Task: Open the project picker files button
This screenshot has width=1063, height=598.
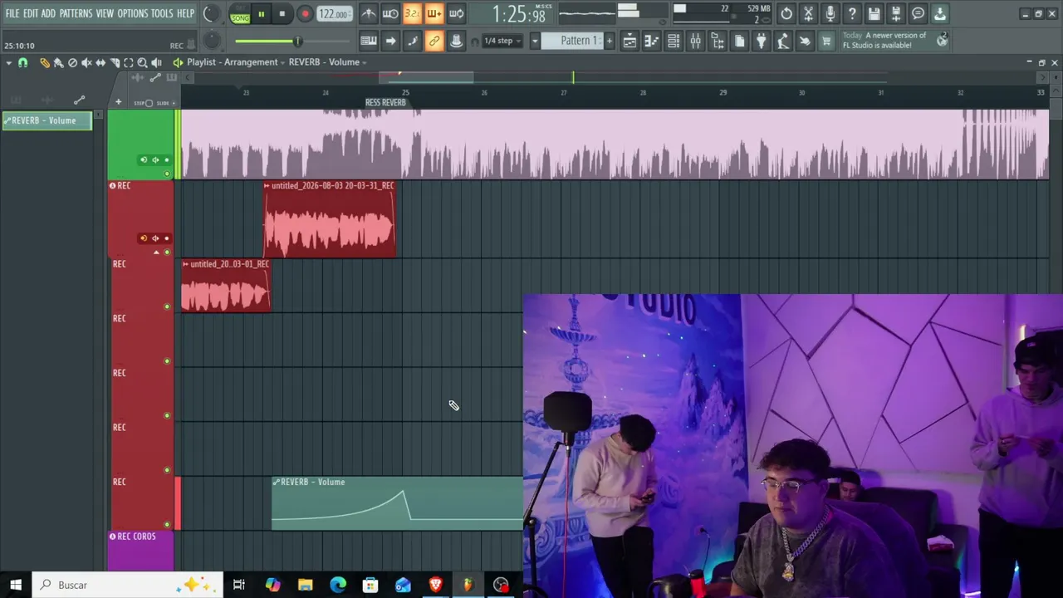Action: pyautogui.click(x=739, y=41)
